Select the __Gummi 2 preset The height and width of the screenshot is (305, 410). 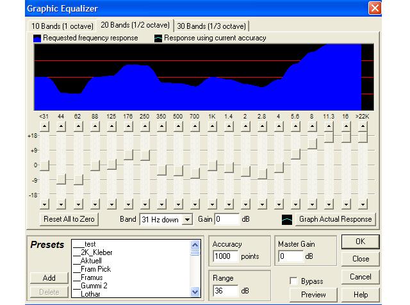[x=90, y=286]
